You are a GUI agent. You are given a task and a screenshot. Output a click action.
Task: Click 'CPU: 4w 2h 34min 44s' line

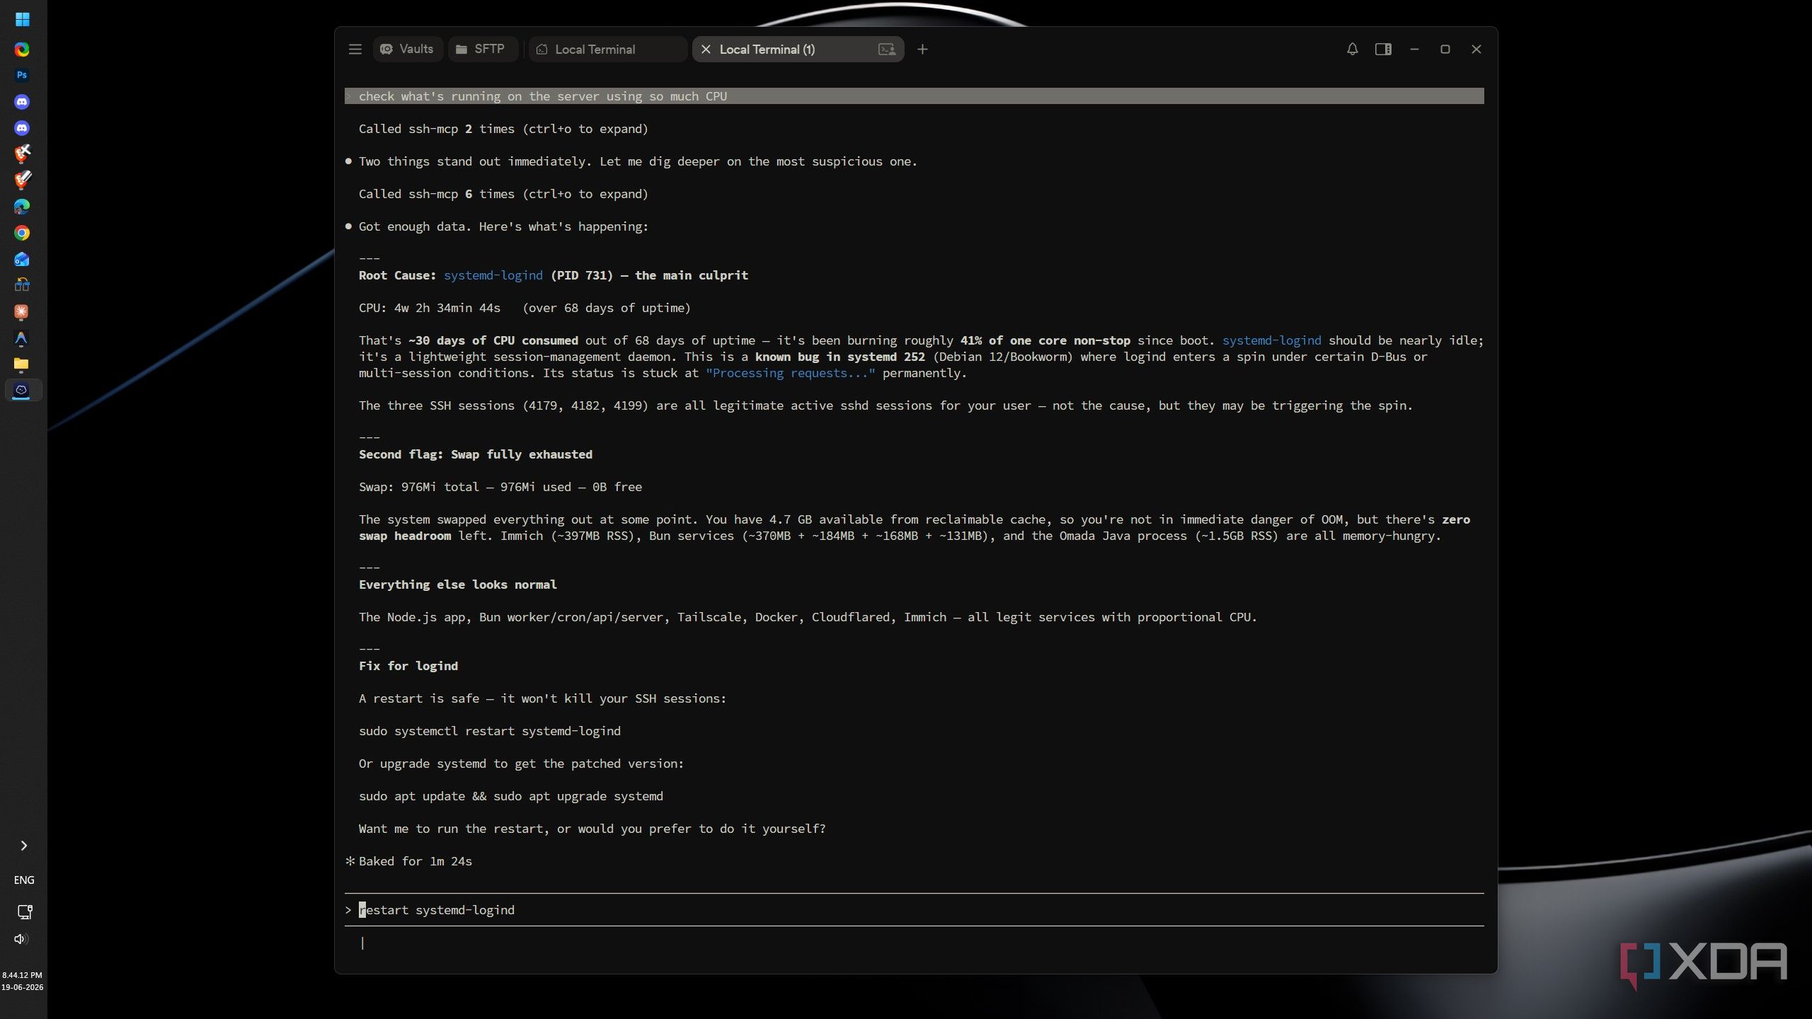[524, 308]
